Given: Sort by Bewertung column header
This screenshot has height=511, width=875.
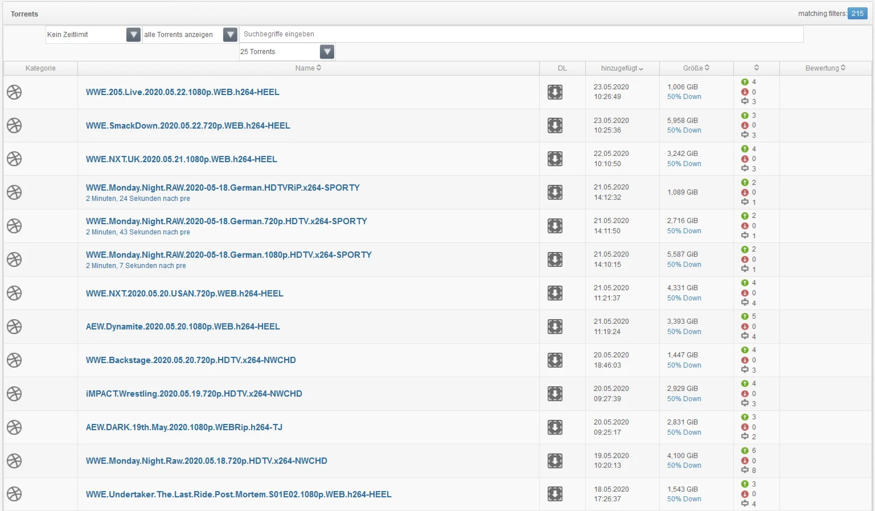Looking at the screenshot, I should click(825, 68).
